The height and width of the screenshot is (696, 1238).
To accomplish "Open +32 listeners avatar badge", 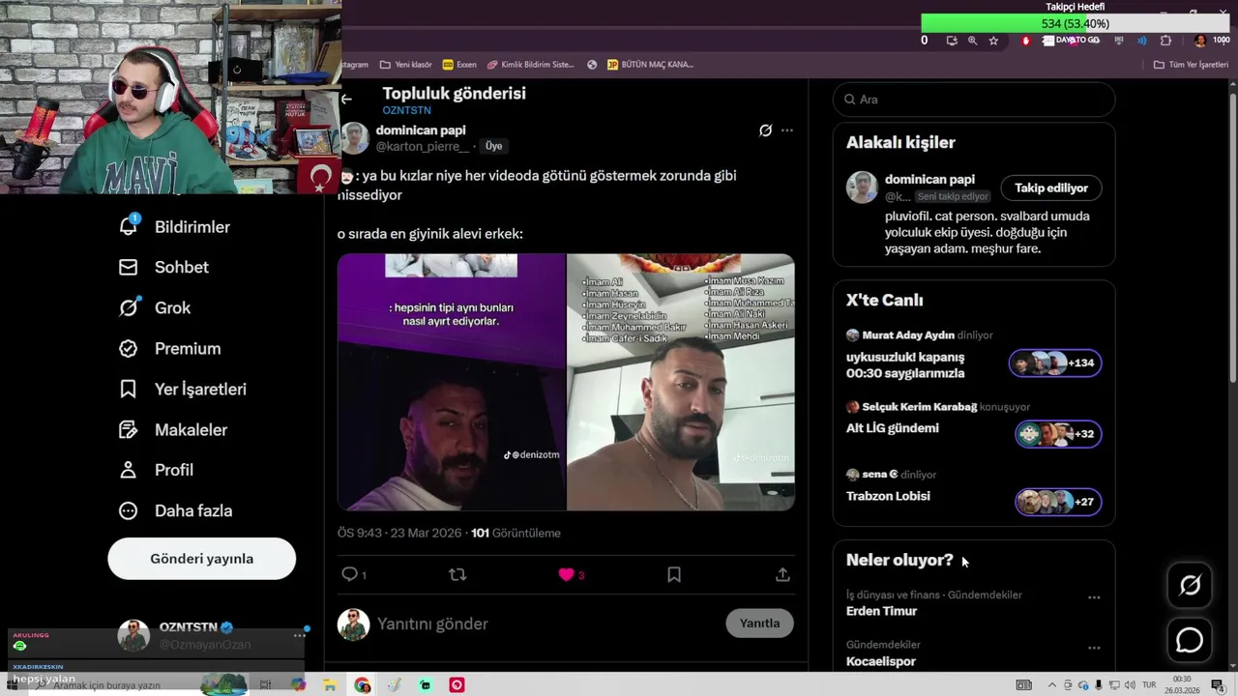I will [1058, 434].
